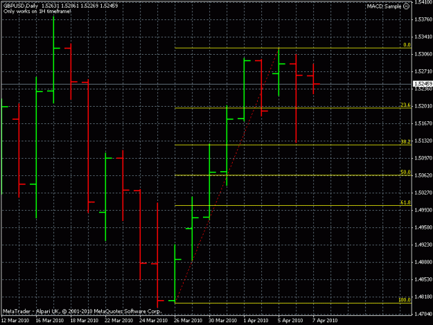The width and height of the screenshot is (433, 325).
Task: Select the 61.8 Fibonacci level label
Action: pyautogui.click(x=405, y=202)
